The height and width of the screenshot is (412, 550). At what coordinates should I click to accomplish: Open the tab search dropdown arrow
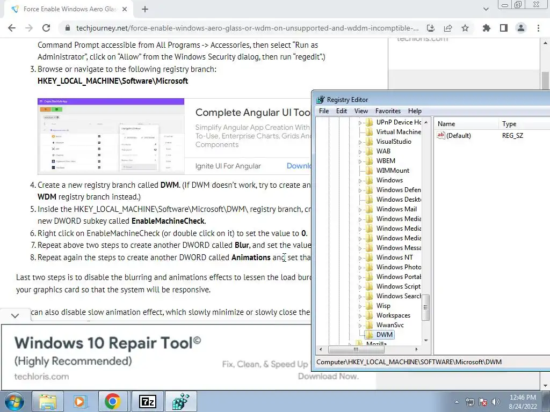pyautogui.click(x=486, y=9)
